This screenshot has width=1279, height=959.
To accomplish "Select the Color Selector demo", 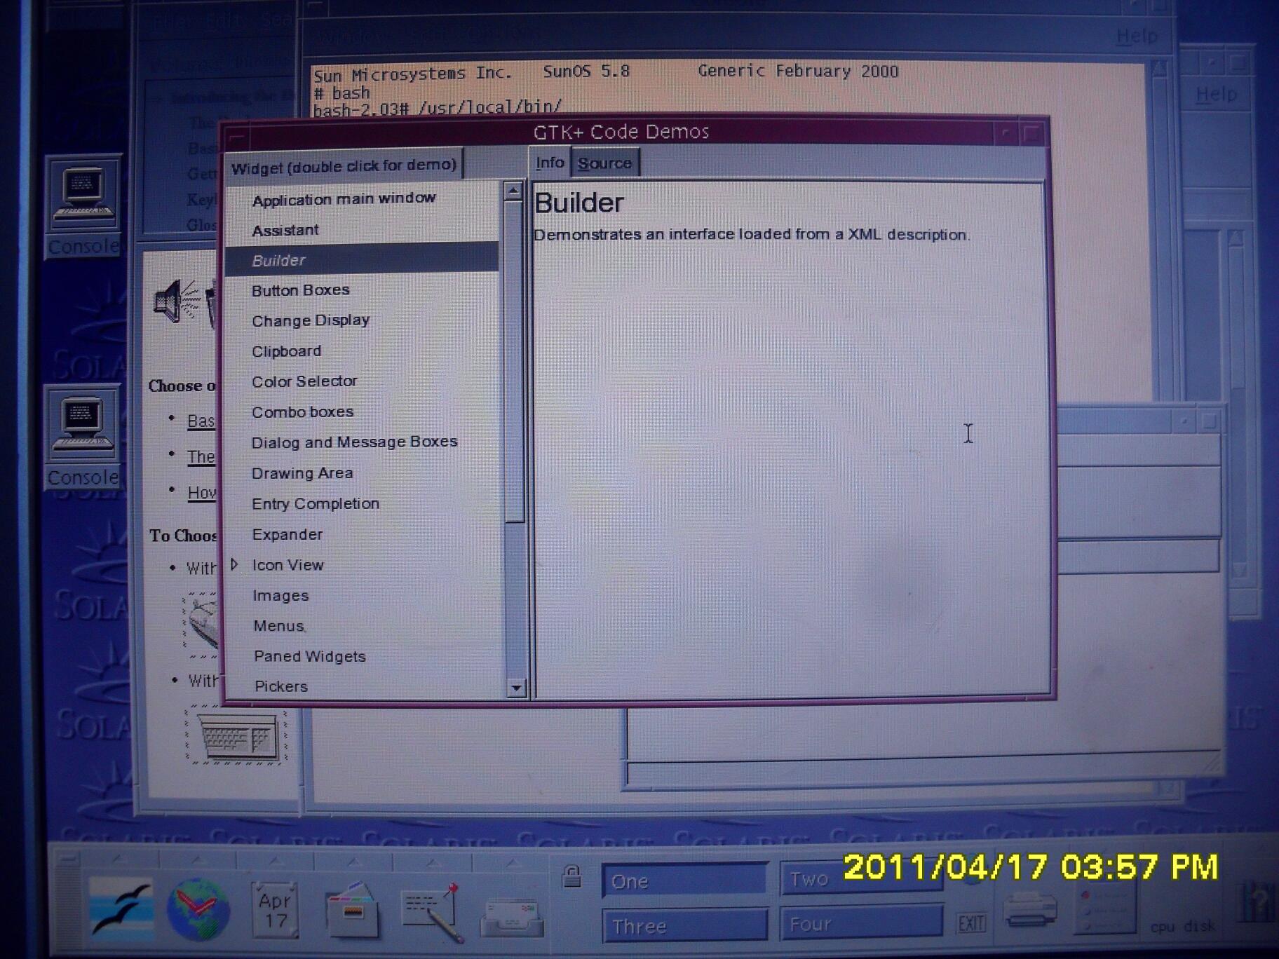I will [304, 381].
